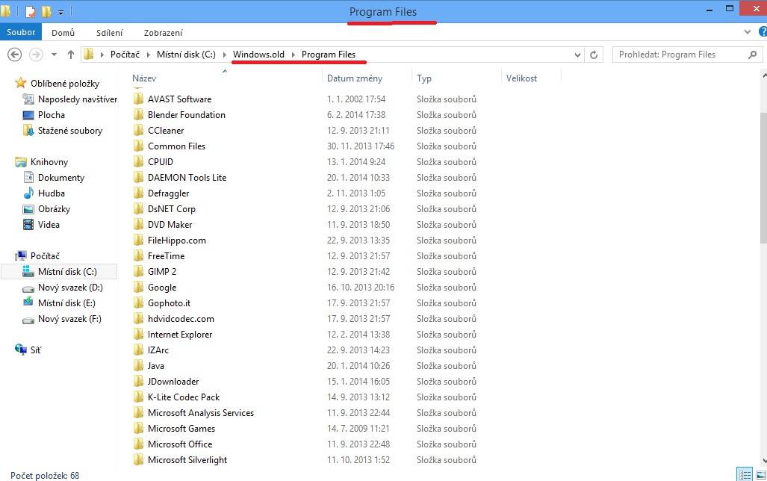Open Videa library icon in sidebar

[x=28, y=225]
